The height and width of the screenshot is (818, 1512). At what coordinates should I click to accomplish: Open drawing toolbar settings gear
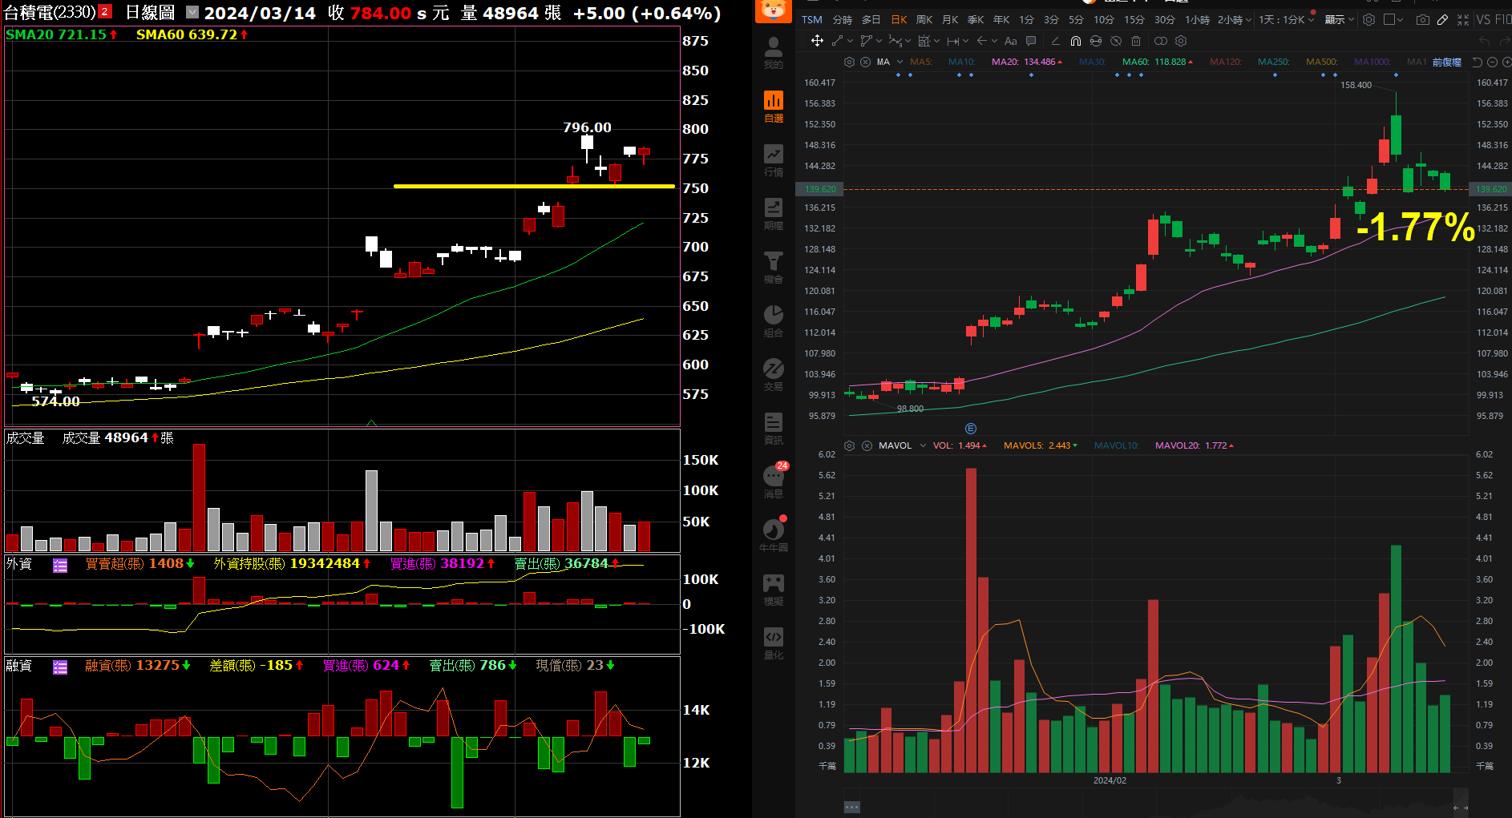pyautogui.click(x=1181, y=41)
